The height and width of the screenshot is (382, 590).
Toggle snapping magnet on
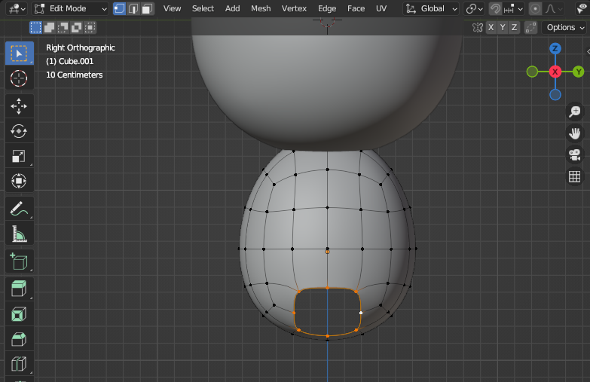495,8
